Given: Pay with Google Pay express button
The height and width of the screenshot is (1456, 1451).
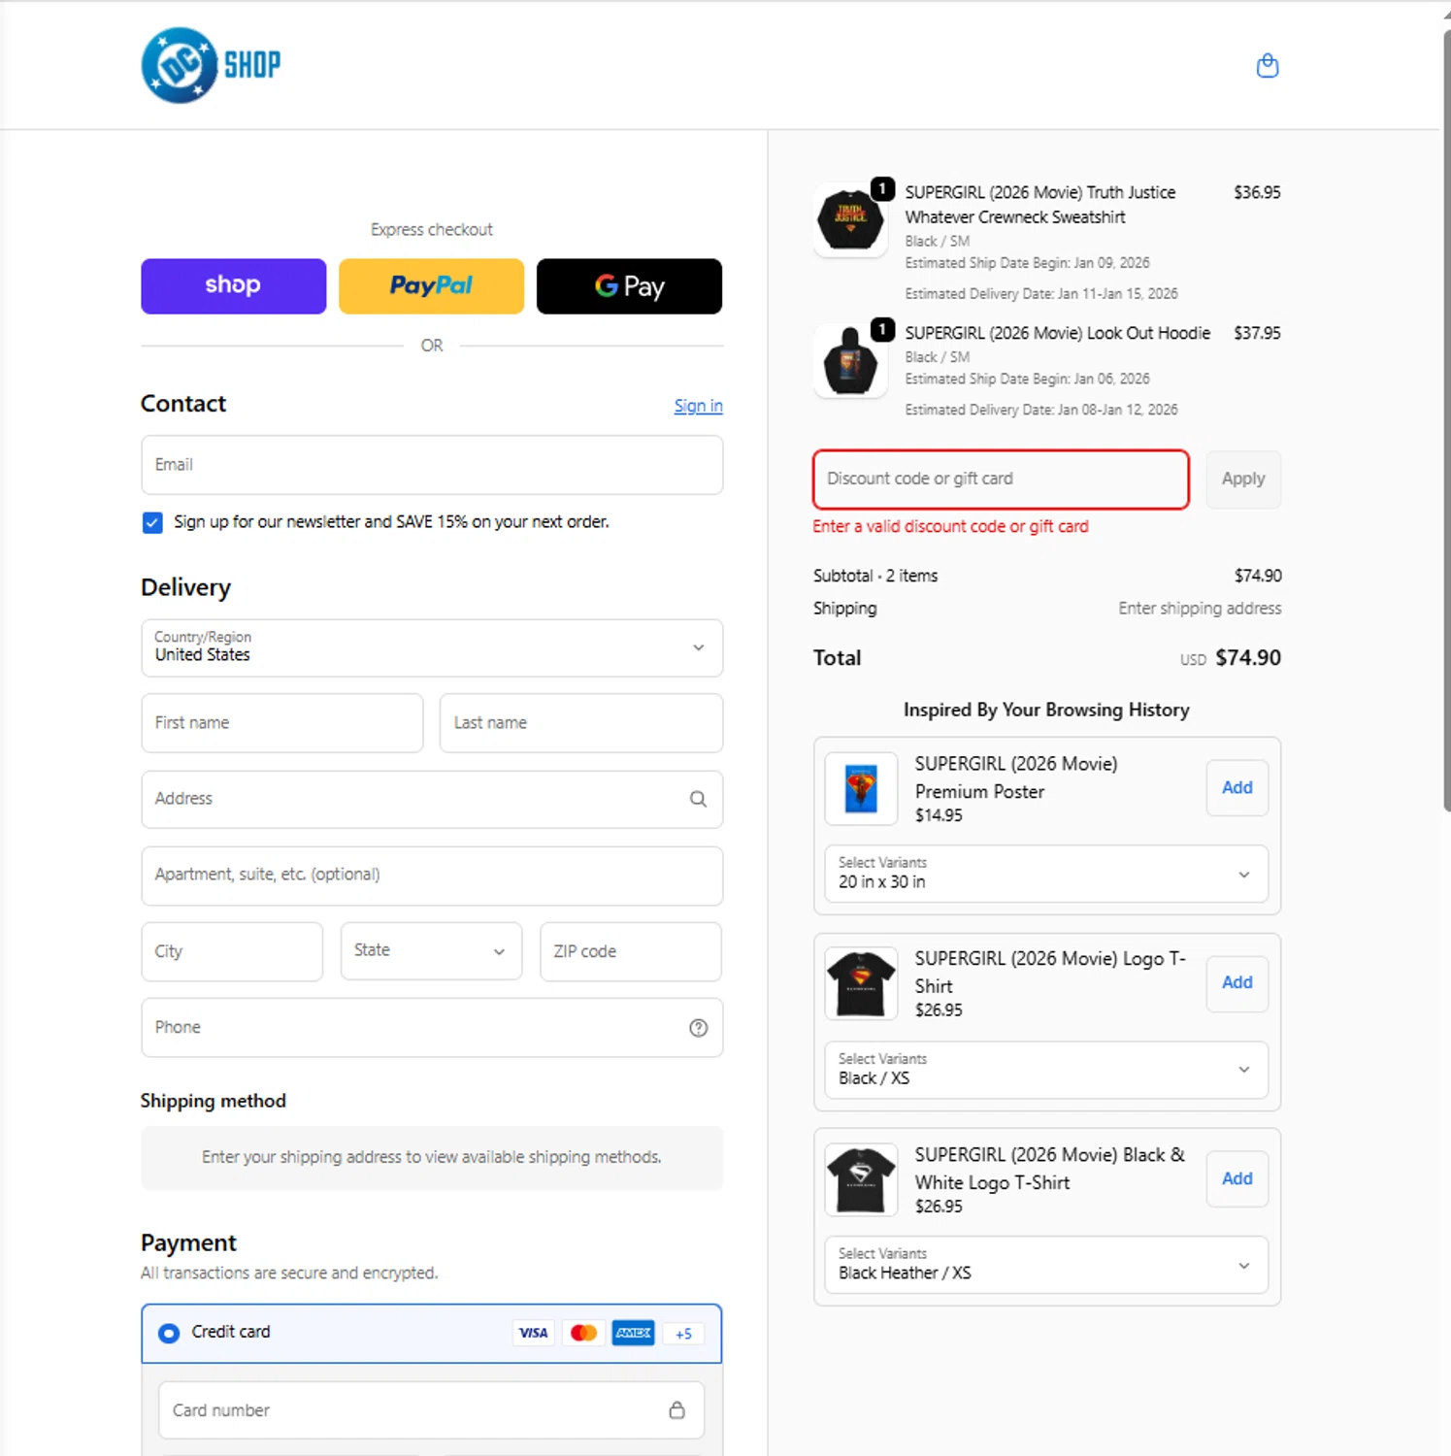Looking at the screenshot, I should pyautogui.click(x=629, y=285).
